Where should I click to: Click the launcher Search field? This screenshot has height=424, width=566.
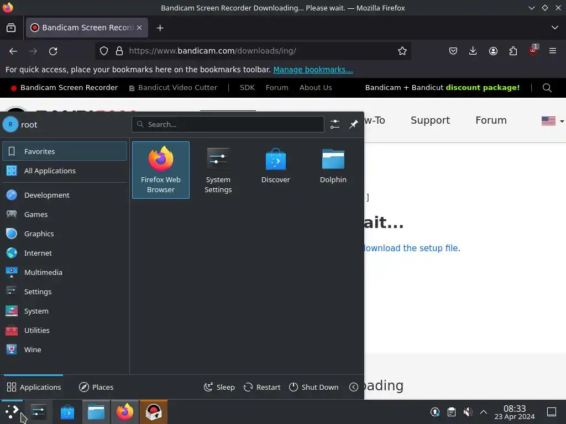pyautogui.click(x=228, y=124)
